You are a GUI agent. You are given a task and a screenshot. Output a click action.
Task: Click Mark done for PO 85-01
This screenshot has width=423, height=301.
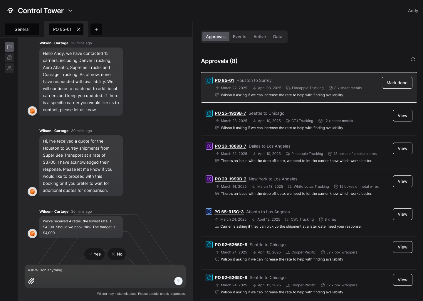[397, 83]
